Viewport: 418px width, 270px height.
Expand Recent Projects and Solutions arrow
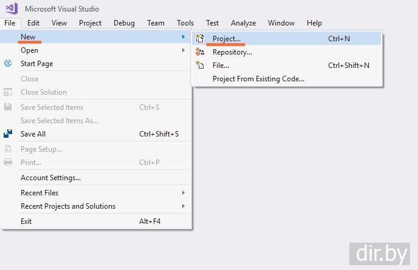183,206
